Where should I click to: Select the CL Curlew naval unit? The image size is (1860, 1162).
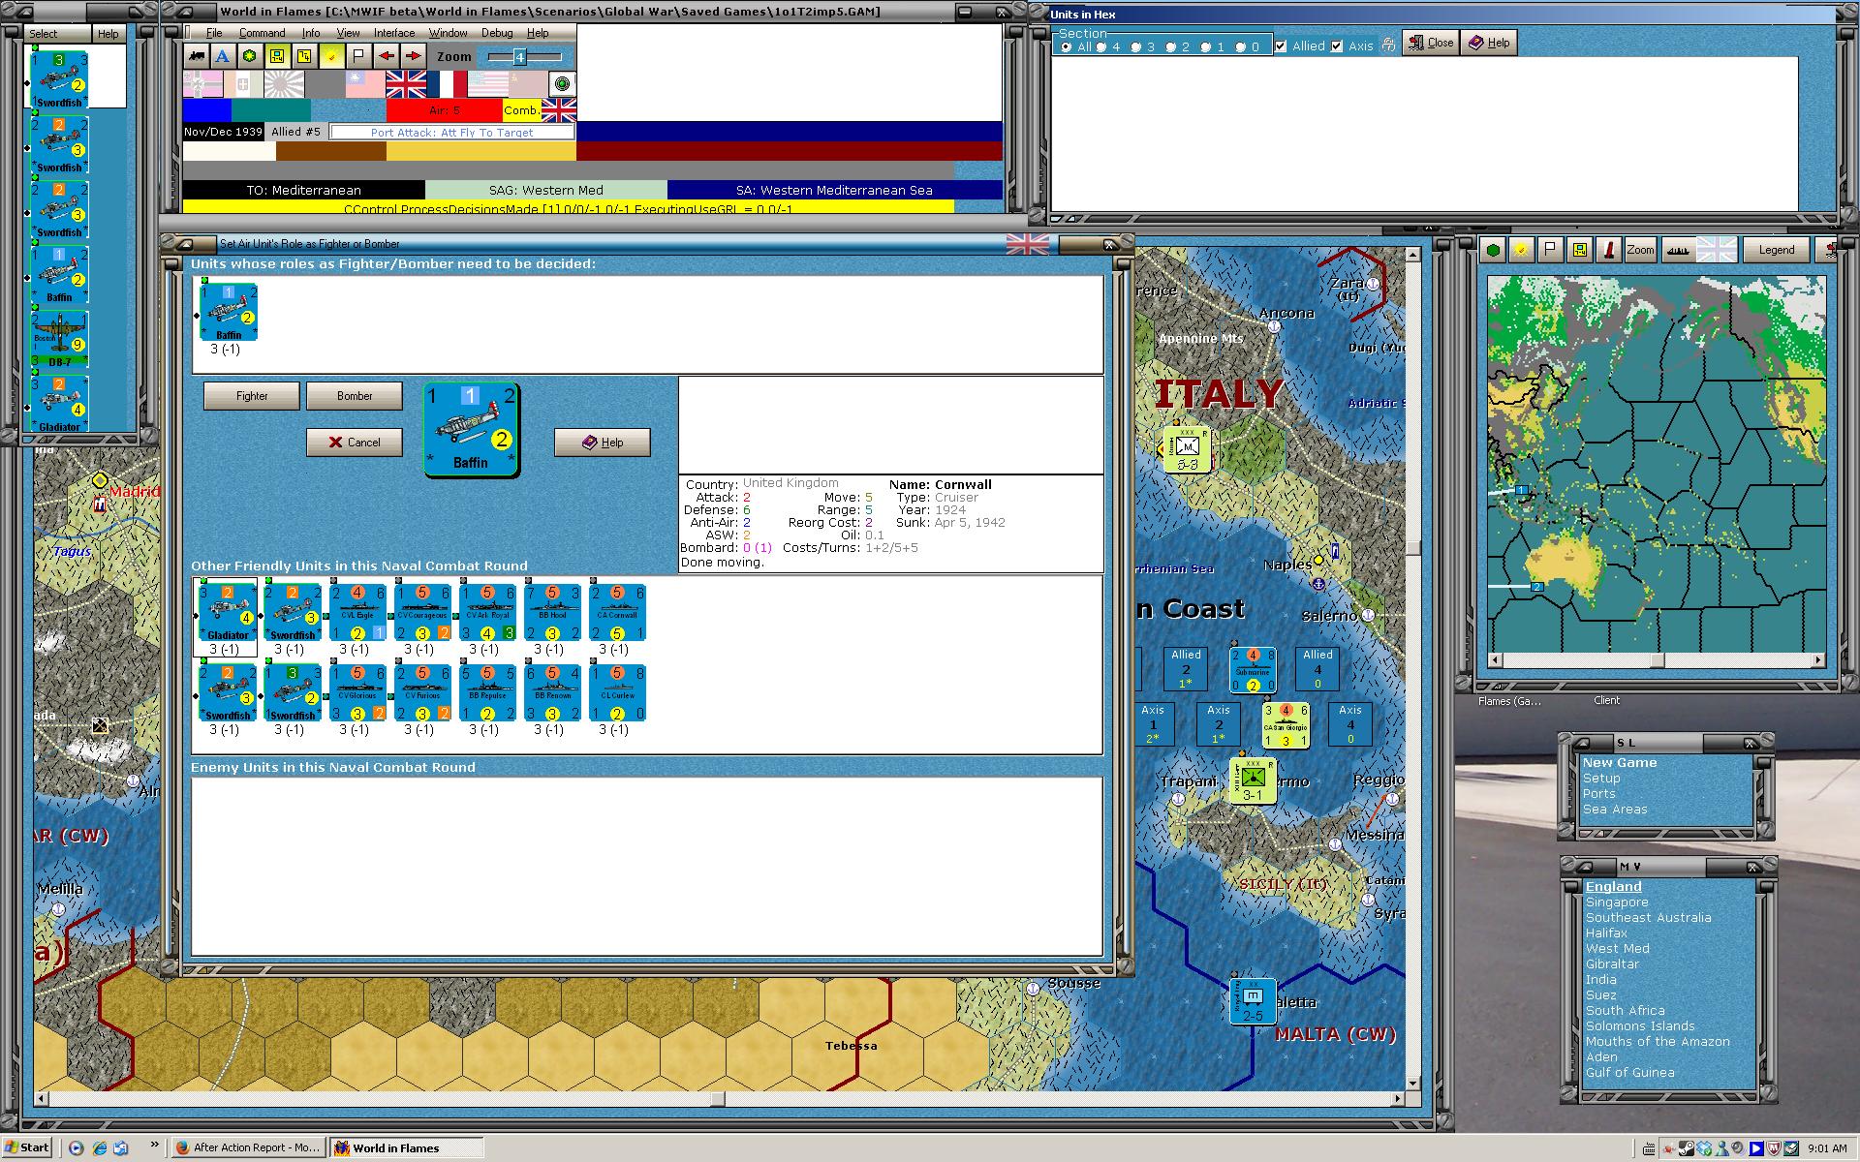pos(617,692)
